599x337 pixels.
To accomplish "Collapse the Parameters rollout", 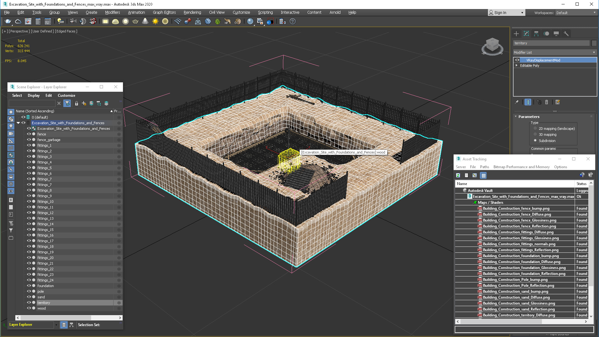I will pyautogui.click(x=516, y=117).
